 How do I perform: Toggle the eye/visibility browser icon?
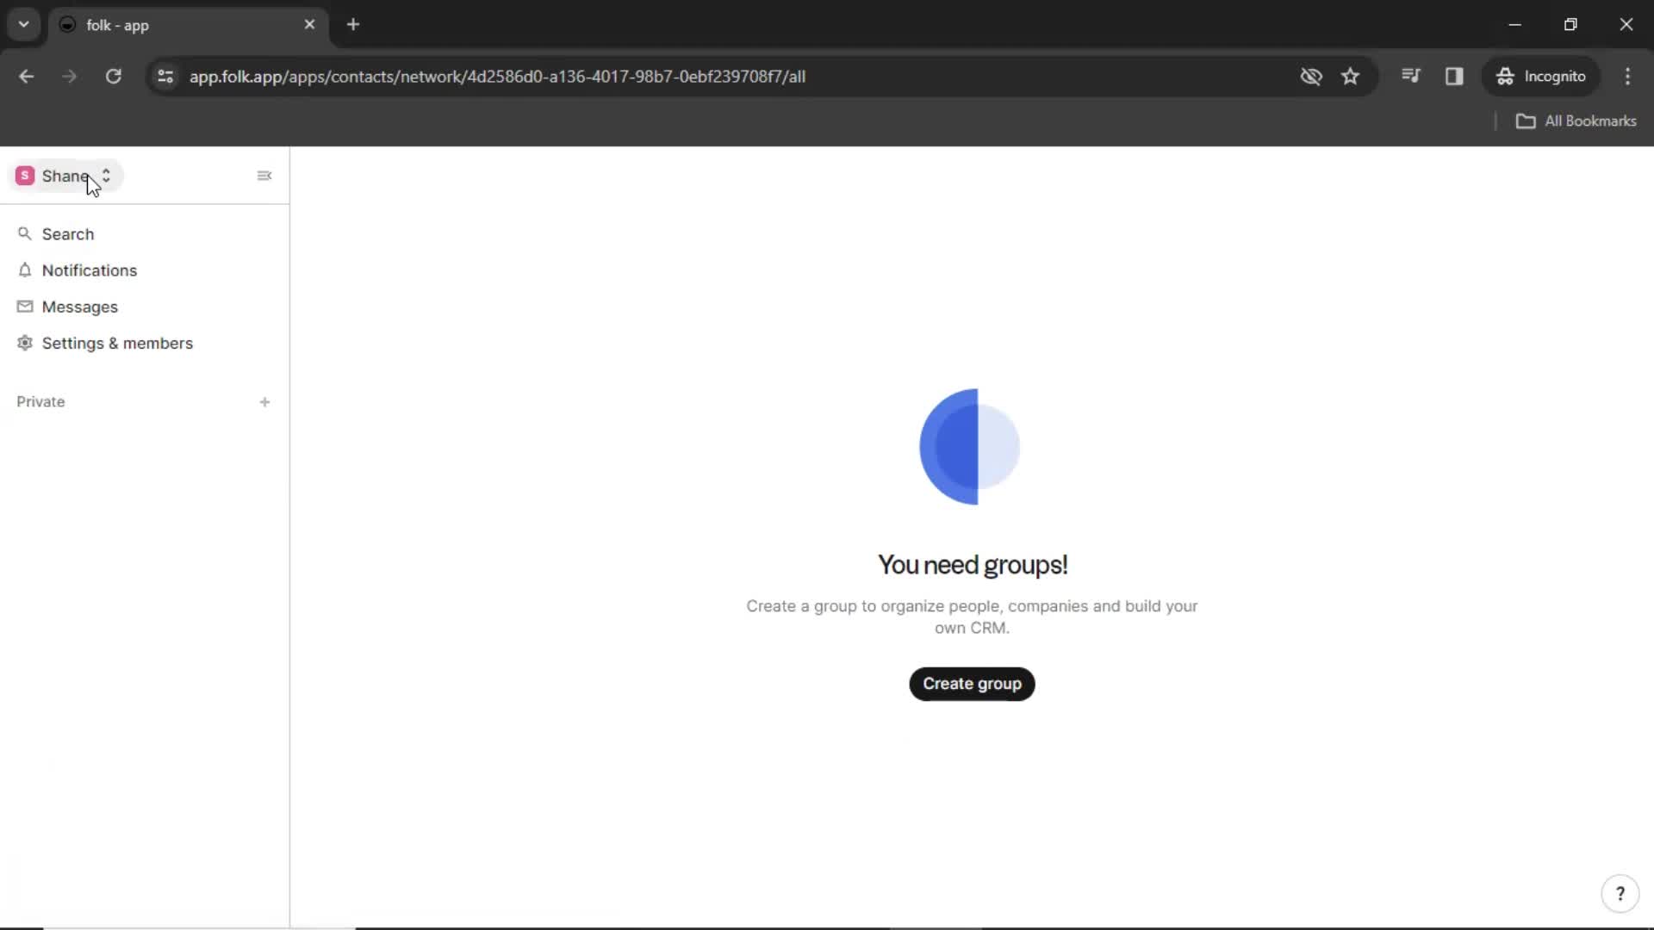pos(1312,76)
